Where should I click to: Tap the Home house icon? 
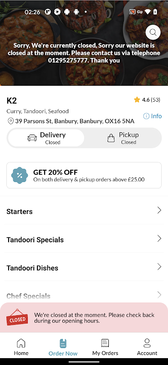pyautogui.click(x=21, y=343)
